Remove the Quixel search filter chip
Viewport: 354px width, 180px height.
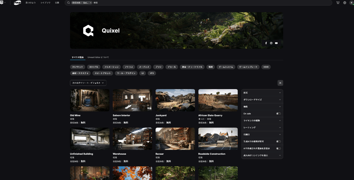tap(91, 3)
